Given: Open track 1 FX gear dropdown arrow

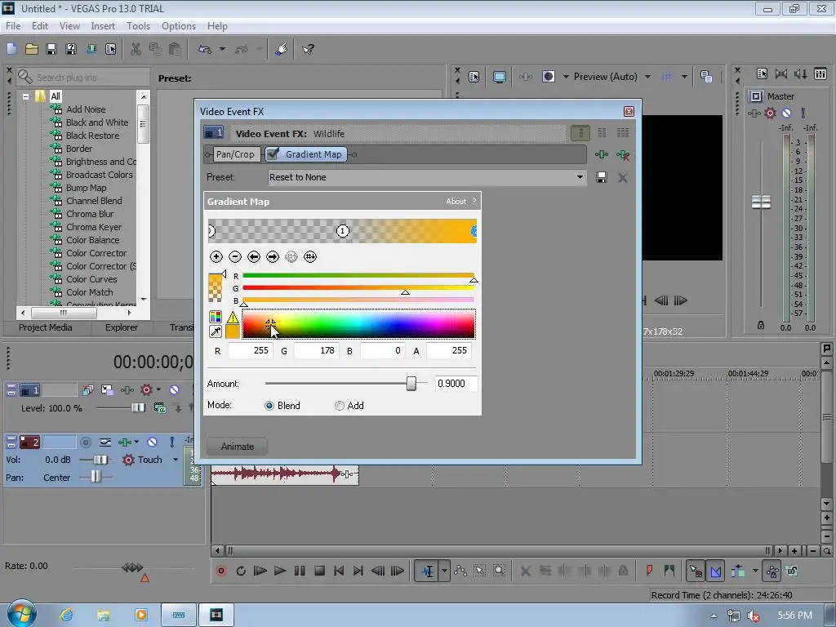Looking at the screenshot, I should [158, 389].
